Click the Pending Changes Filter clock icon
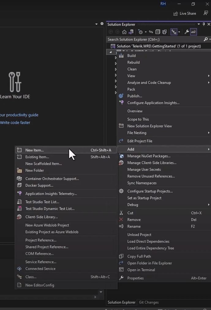Viewport: 211px width, 310px height. [140, 32]
